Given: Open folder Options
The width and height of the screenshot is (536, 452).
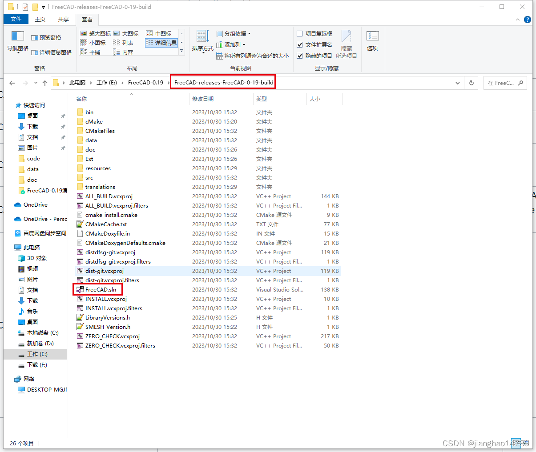Looking at the screenshot, I should [x=372, y=41].
